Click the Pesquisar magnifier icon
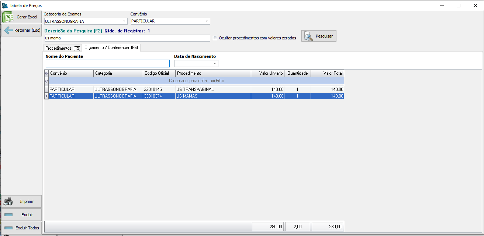The image size is (484, 236). [308, 36]
